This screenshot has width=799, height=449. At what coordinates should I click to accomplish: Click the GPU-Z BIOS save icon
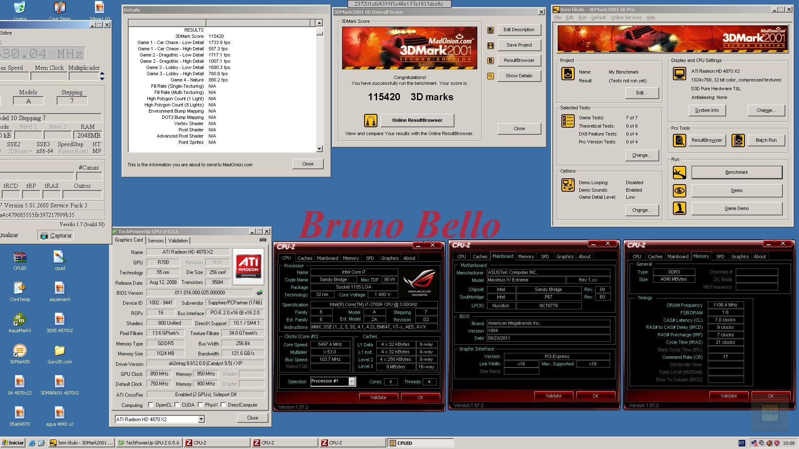point(260,293)
